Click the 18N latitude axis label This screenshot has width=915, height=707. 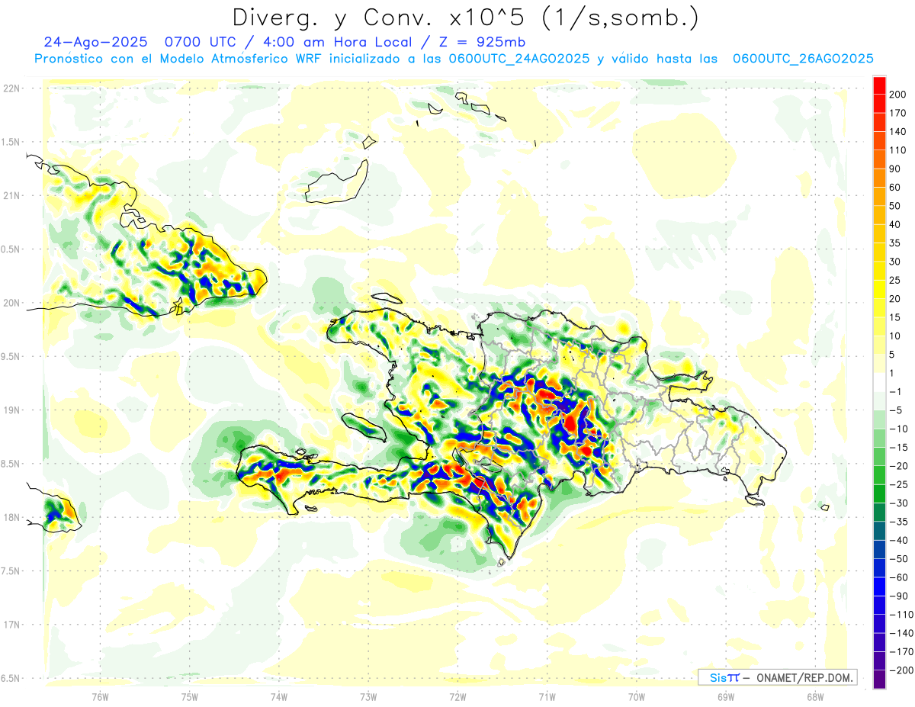coord(11,518)
